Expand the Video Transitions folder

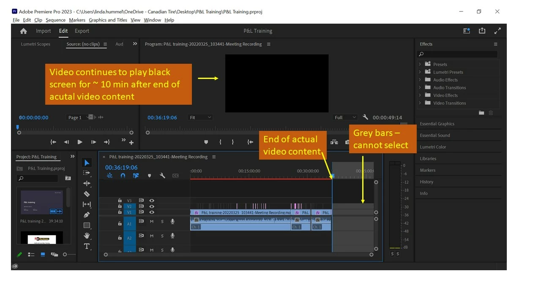point(420,103)
